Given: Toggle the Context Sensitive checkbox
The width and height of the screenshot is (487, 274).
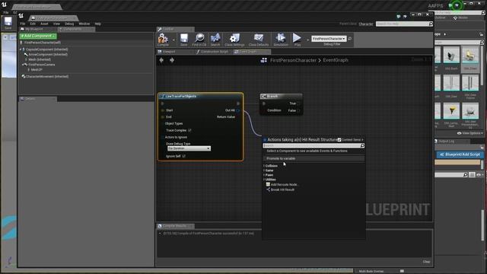Looking at the screenshot, I should [339, 140].
